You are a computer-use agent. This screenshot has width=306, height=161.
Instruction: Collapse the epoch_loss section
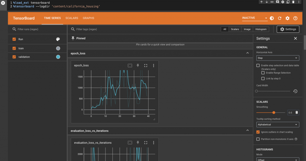247,53
